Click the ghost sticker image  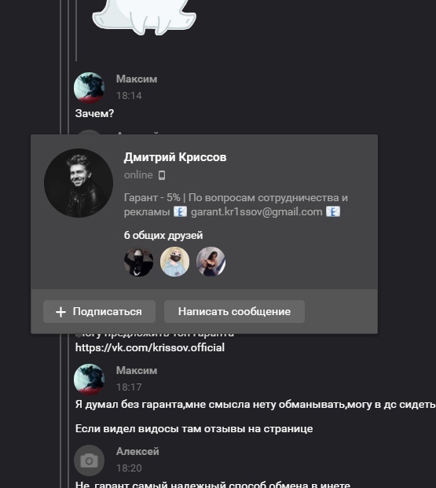click(144, 16)
